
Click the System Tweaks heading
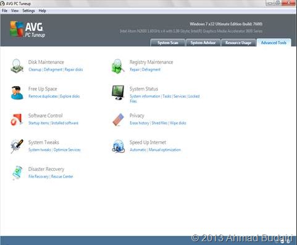[x=44, y=142]
